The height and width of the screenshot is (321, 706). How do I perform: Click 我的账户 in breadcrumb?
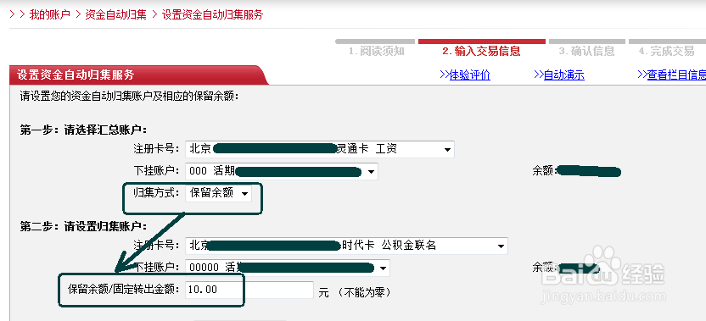click(x=49, y=14)
